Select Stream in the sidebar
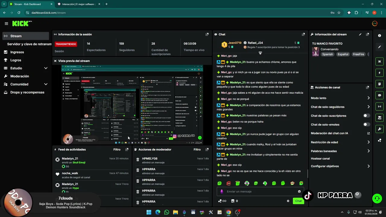Image resolution: width=386 pixels, height=217 pixels. (x=25, y=36)
